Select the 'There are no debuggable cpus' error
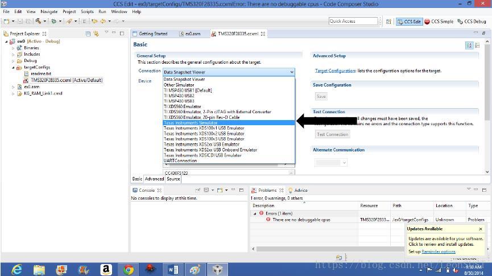Image resolution: width=492 pixels, height=276 pixels. click(301, 220)
